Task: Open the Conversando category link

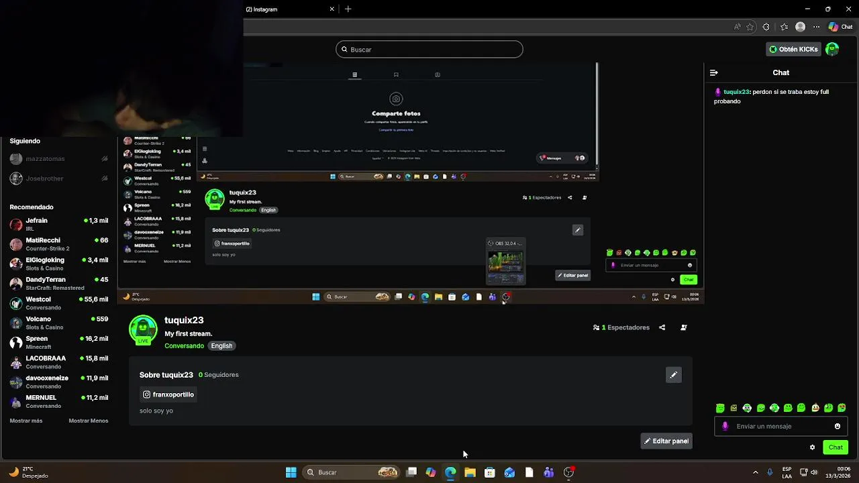Action: tap(184, 346)
